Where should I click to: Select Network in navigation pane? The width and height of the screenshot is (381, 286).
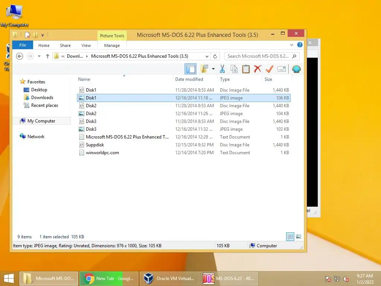tap(36, 136)
